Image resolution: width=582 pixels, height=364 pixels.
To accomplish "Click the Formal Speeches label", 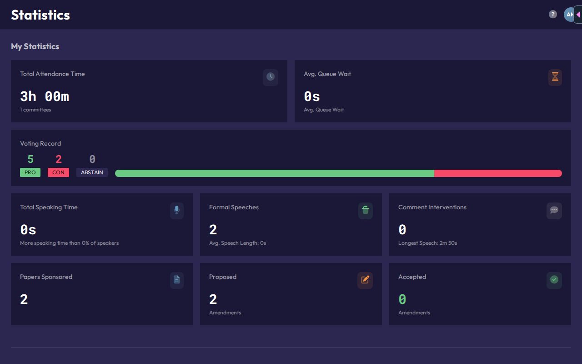I will pyautogui.click(x=234, y=207).
